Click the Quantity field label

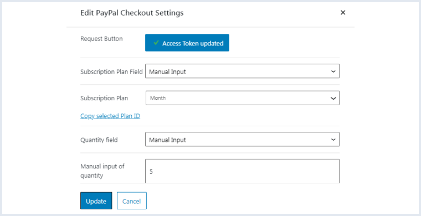(x=99, y=140)
